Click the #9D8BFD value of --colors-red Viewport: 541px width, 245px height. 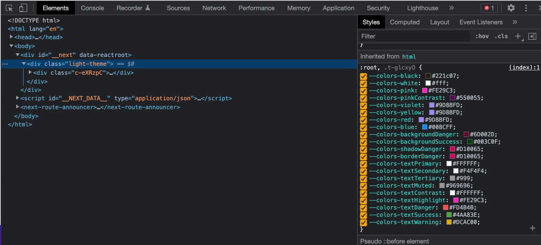[x=438, y=120]
